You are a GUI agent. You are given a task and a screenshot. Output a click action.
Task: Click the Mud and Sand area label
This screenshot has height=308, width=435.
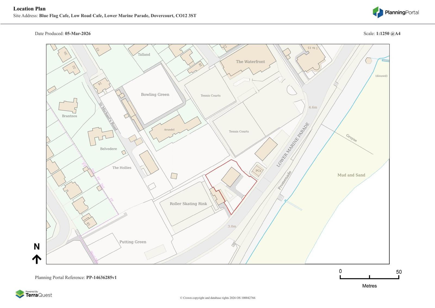tap(351, 175)
